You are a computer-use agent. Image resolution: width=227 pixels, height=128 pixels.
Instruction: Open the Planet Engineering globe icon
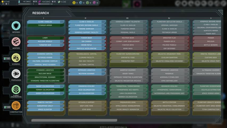(x=16, y=89)
